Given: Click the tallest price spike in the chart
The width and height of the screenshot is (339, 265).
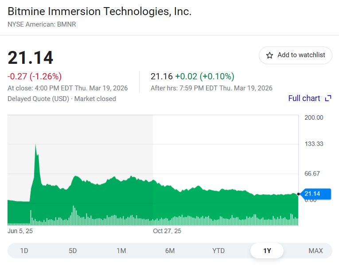Looking at the screenshot, I should (35, 145).
